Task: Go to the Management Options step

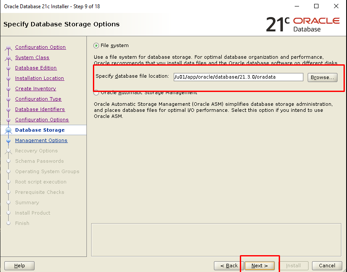Action: 41,140
